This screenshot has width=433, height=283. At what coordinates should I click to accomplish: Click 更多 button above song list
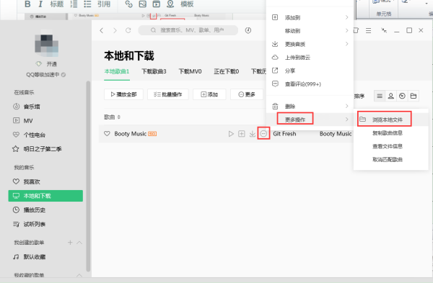247,94
